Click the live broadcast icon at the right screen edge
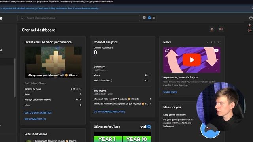The image size is (253, 142). 249,30
